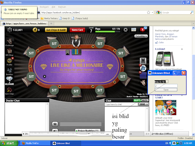Click Aaron Voss name link
The image size is (195, 146).
160,34
